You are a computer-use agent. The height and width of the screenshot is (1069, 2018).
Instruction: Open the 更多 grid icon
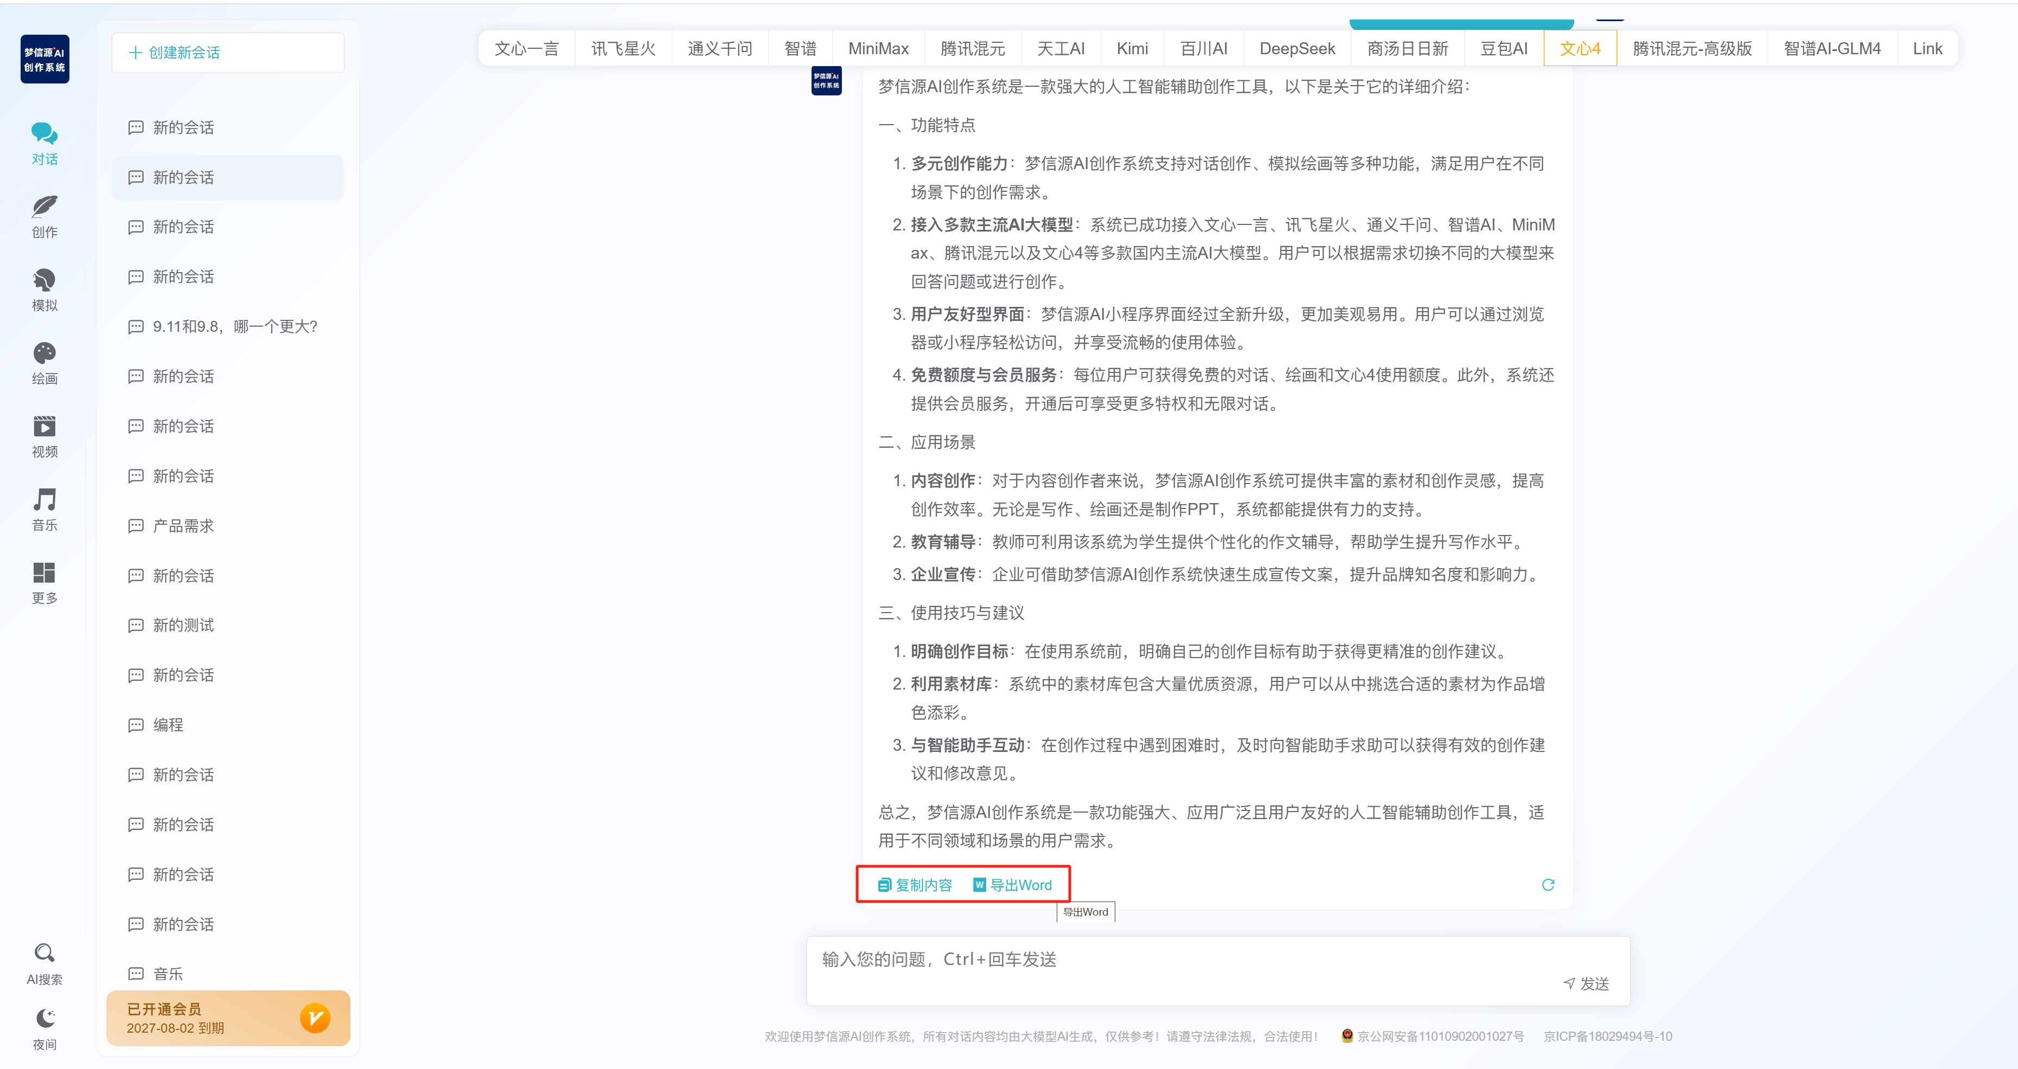click(44, 574)
